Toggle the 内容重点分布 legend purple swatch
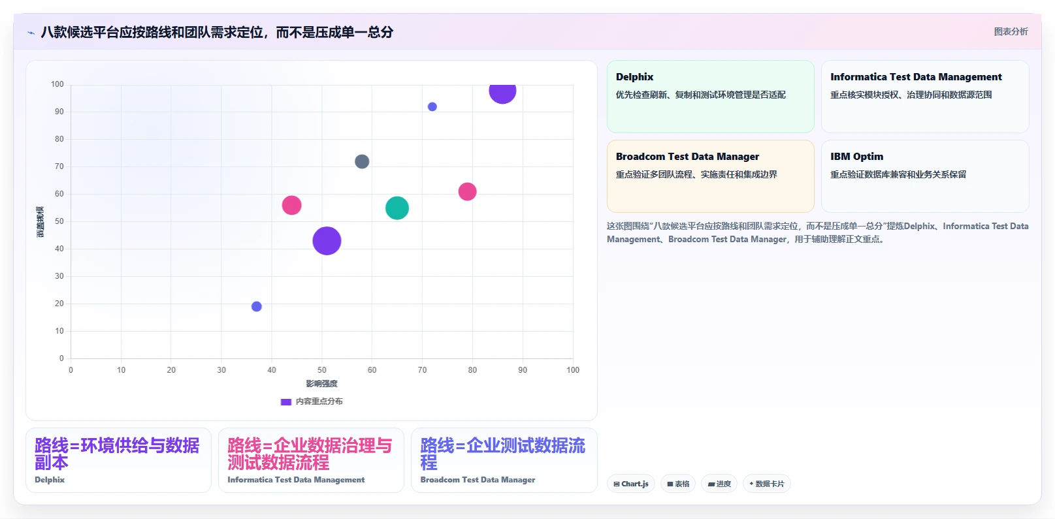Image resolution: width=1055 pixels, height=519 pixels. (285, 401)
